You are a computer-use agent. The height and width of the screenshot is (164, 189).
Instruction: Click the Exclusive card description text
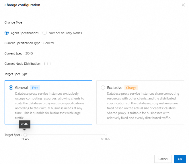143,106
